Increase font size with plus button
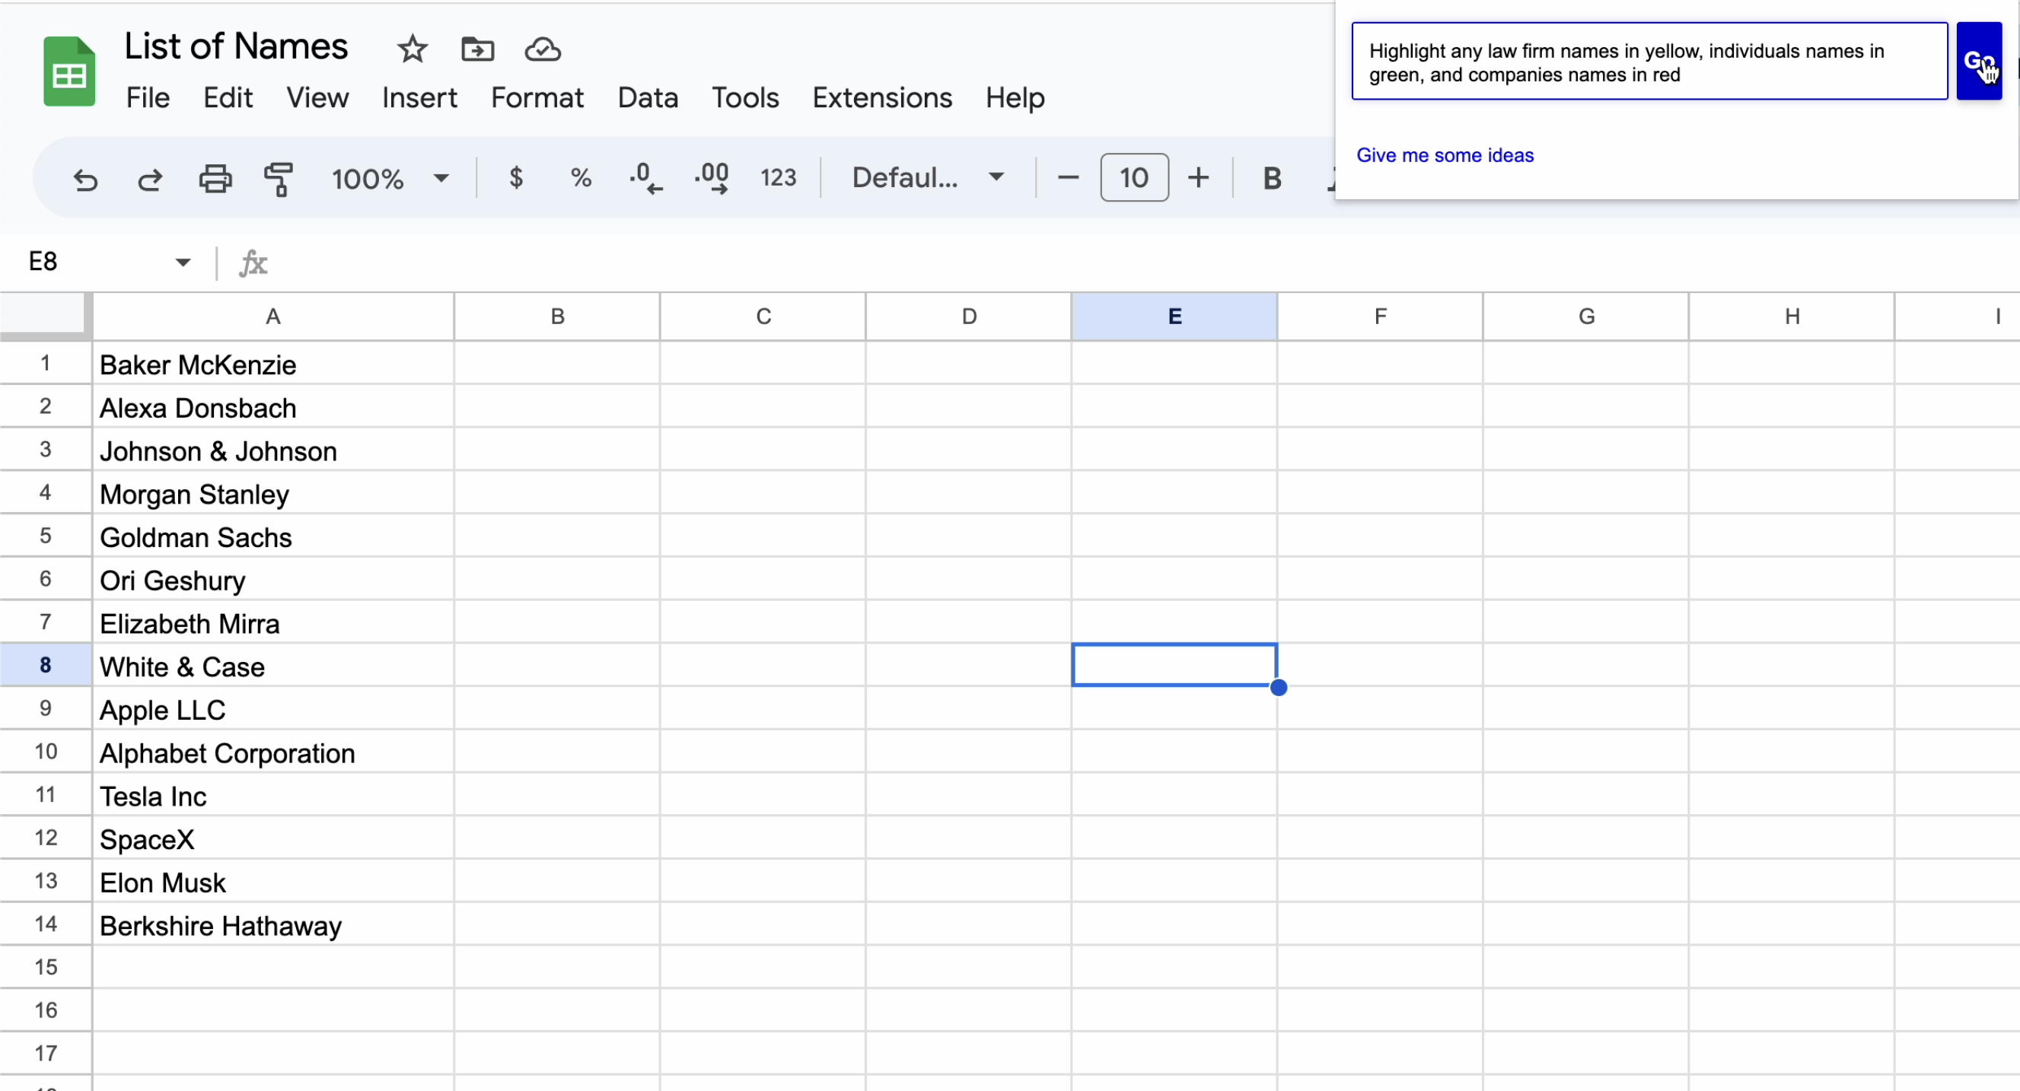Viewport: 2020px width, 1091px height. coord(1197,178)
